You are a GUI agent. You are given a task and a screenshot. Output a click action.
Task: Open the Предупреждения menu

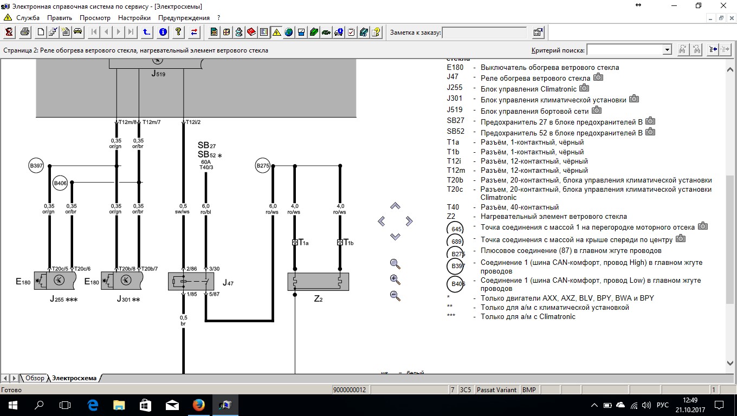[x=184, y=18]
